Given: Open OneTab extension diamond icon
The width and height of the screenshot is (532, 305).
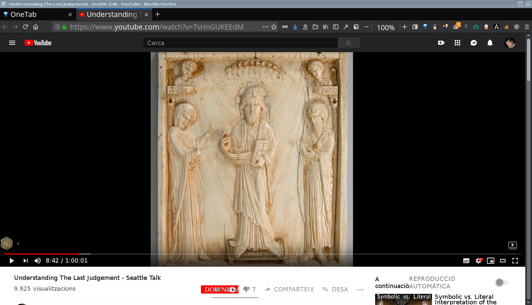Looking at the screenshot, I should click(x=425, y=27).
